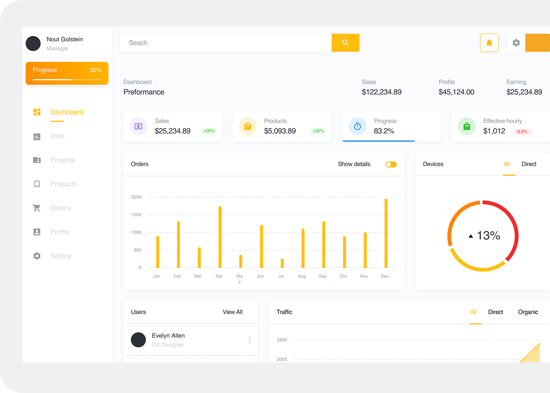Click the Products bookmark icon in sidebar
Viewport: 550px width, 393px height.
point(37,184)
